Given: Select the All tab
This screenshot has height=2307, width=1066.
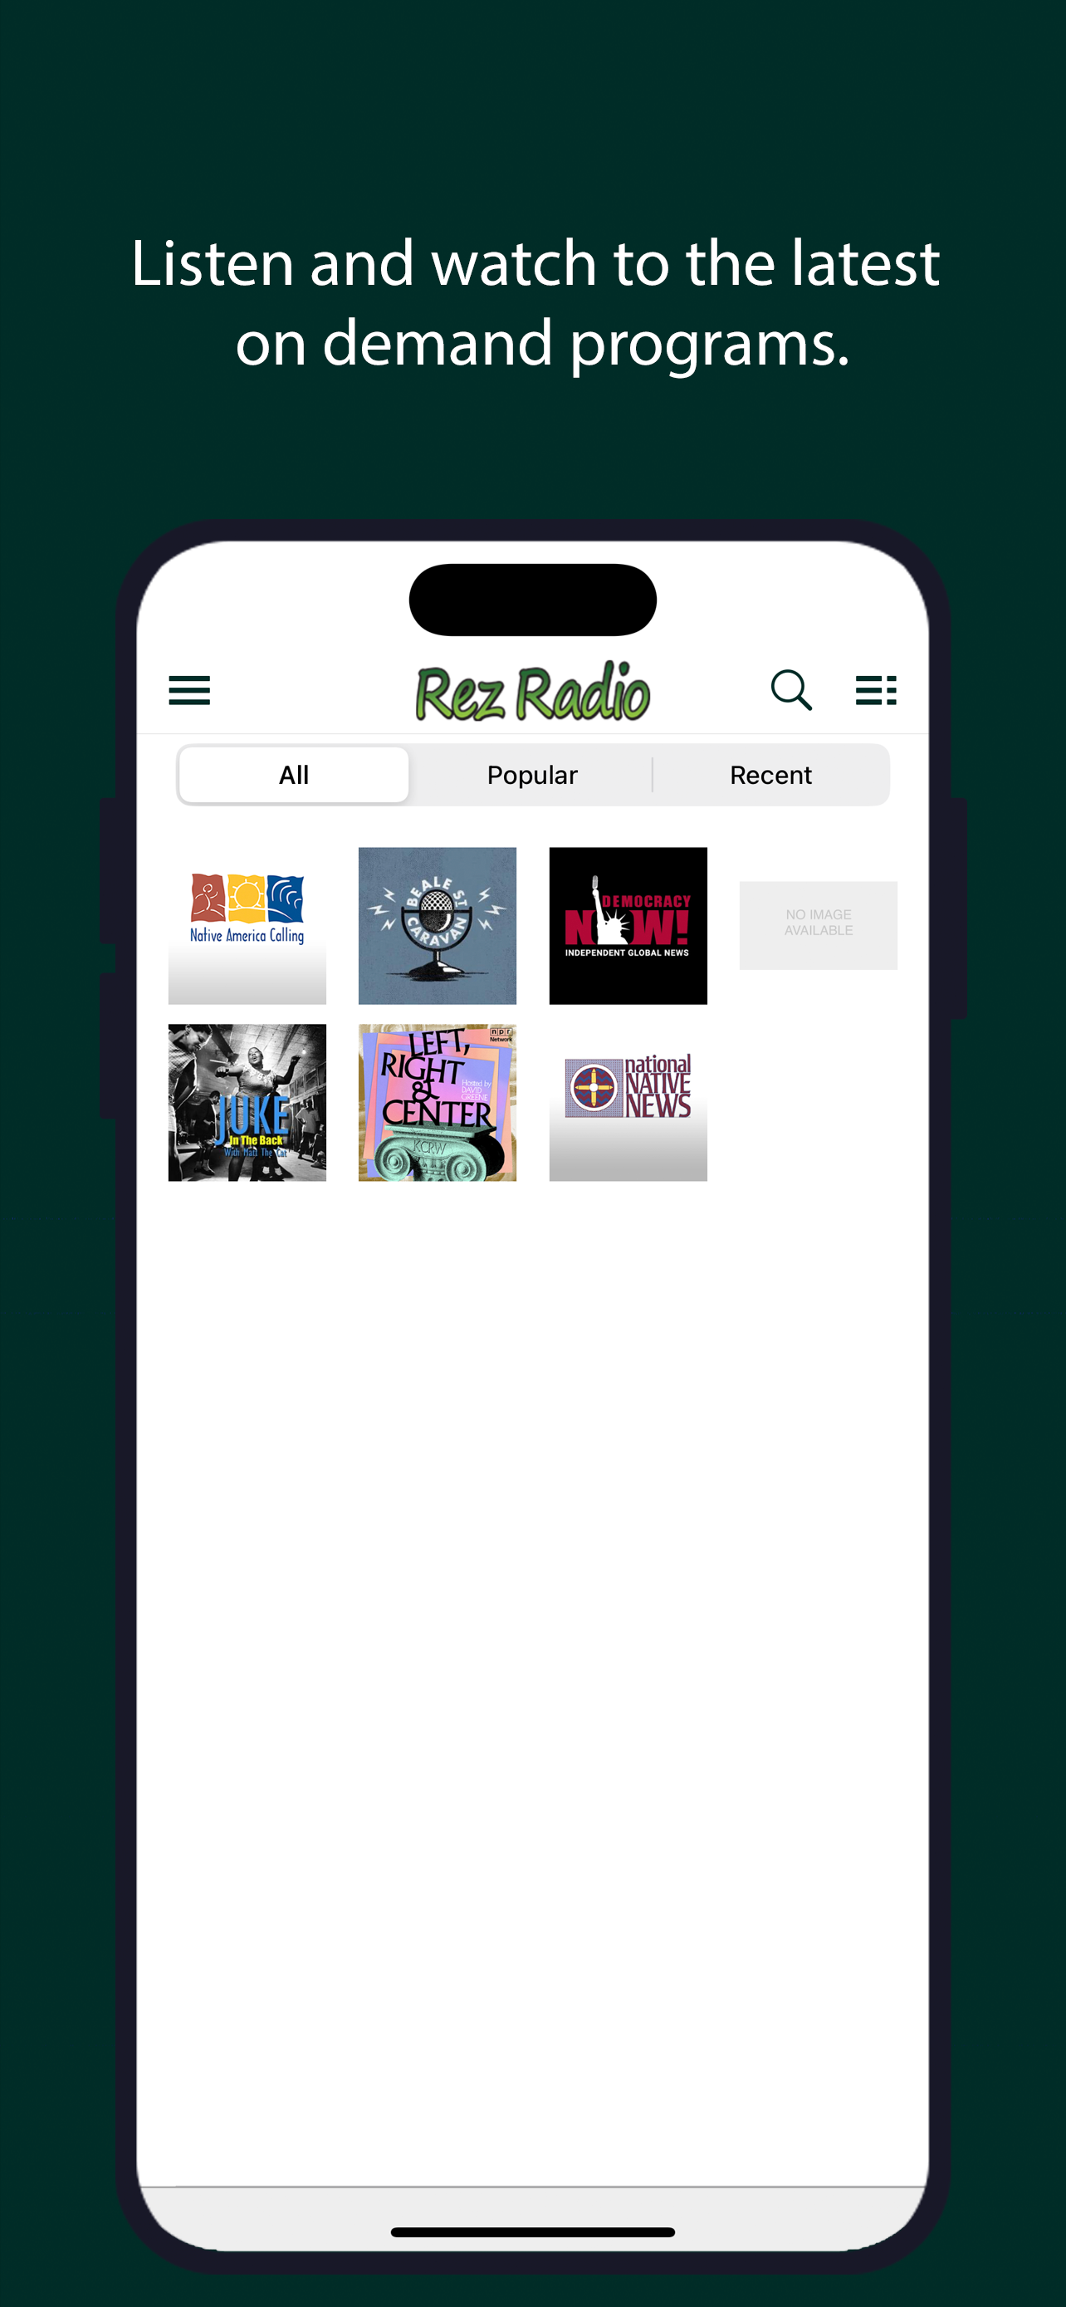Looking at the screenshot, I should [294, 775].
